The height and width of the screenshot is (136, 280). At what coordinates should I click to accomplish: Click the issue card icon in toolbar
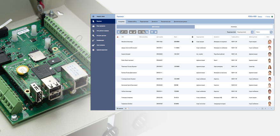(140, 32)
